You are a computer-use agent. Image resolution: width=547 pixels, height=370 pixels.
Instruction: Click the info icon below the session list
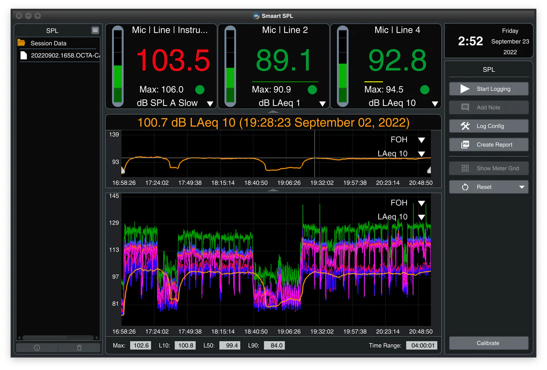tap(37, 348)
